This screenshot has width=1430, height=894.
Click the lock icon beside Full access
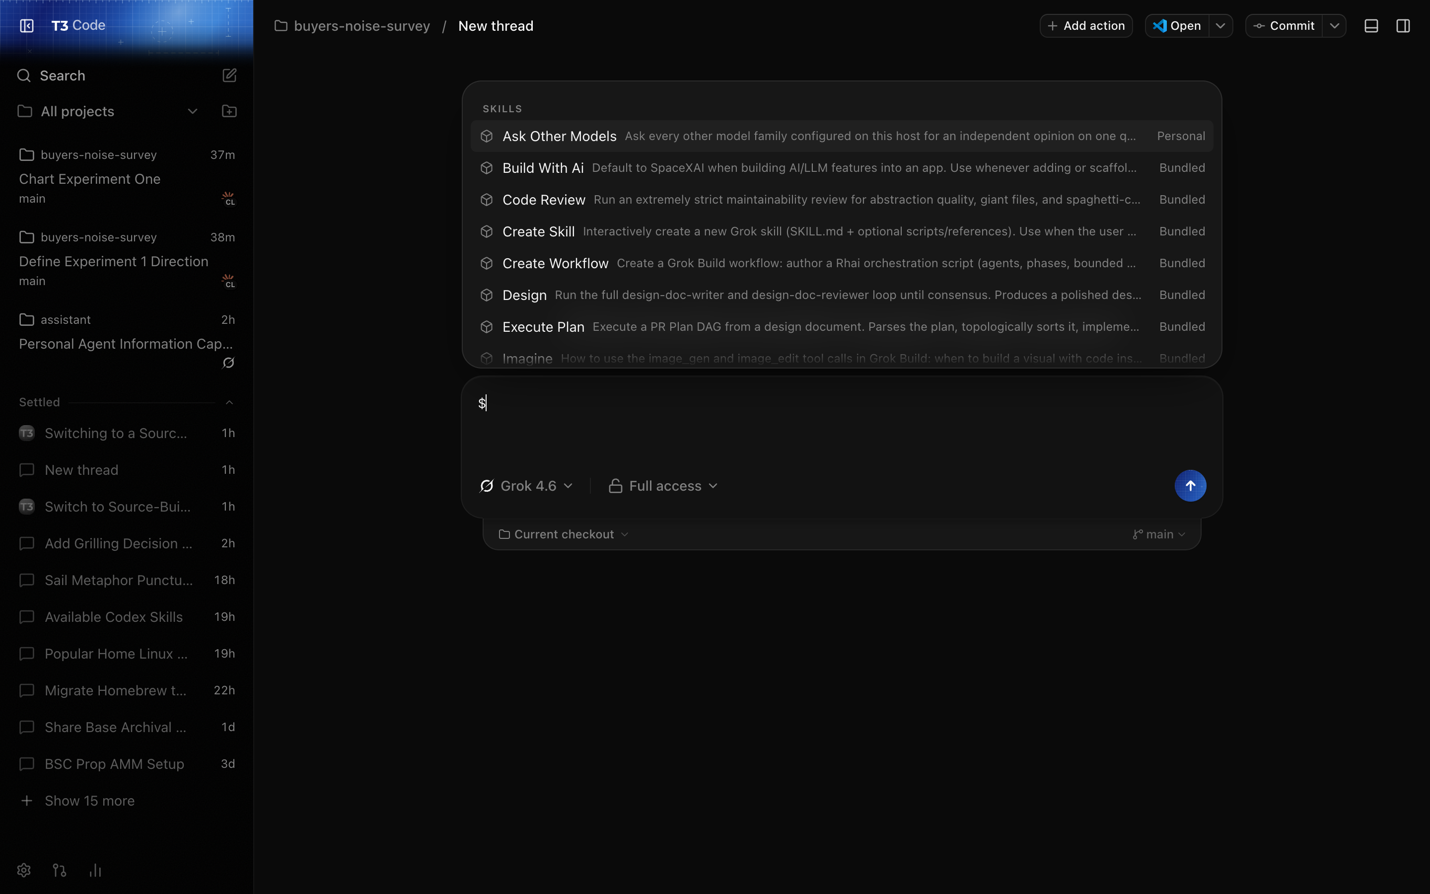(615, 486)
